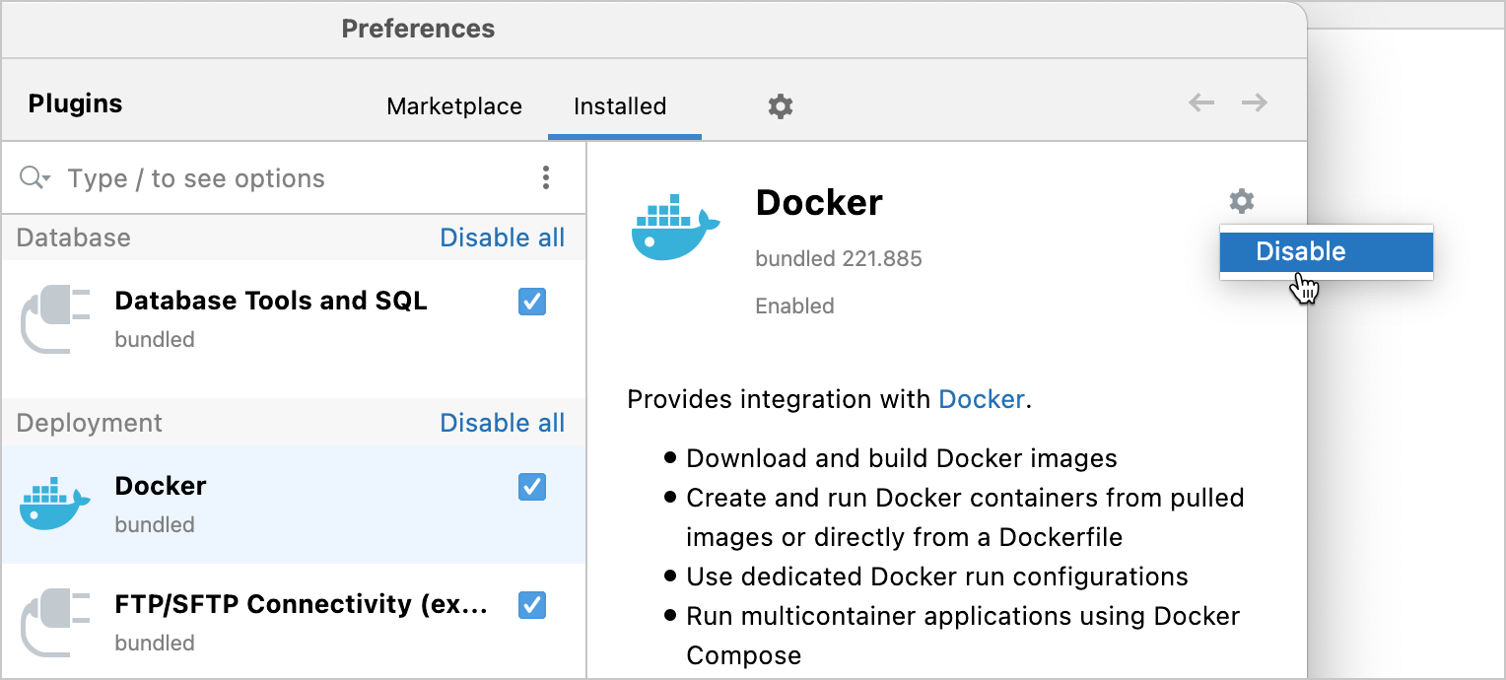Uncheck the Docker plugin checkbox
This screenshot has width=1506, height=680.
(x=531, y=487)
